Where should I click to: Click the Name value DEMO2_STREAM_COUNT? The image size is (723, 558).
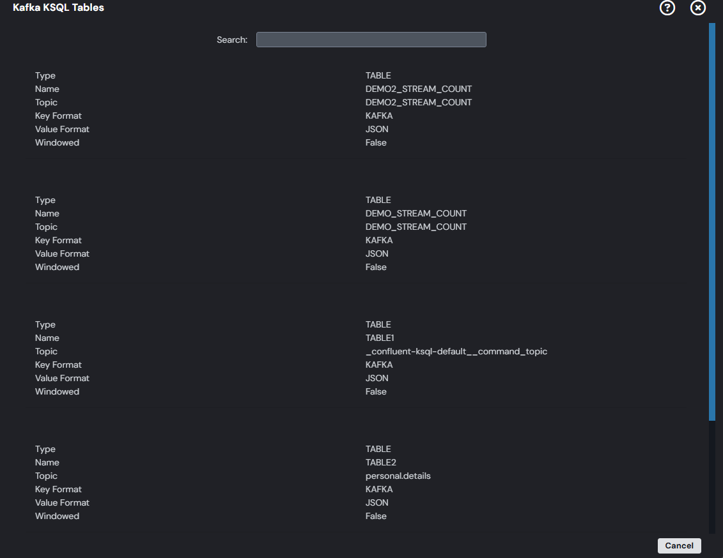click(x=418, y=89)
